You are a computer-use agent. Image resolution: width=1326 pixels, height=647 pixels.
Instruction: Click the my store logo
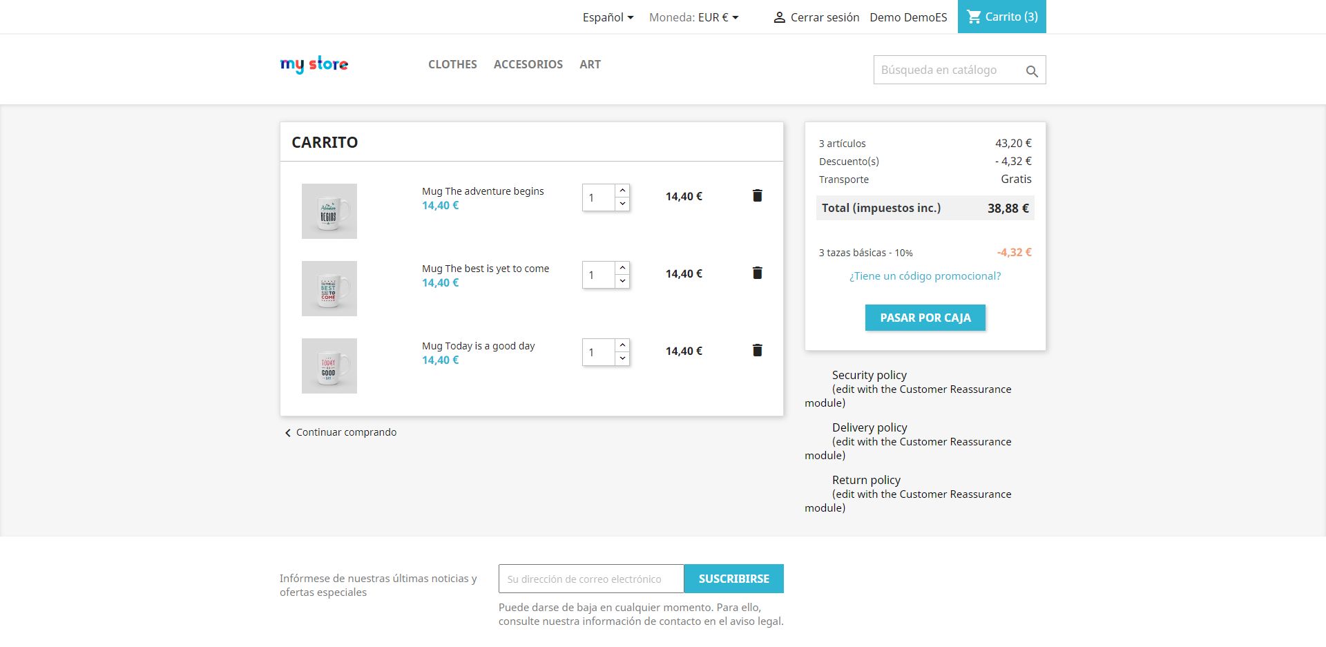coord(314,64)
